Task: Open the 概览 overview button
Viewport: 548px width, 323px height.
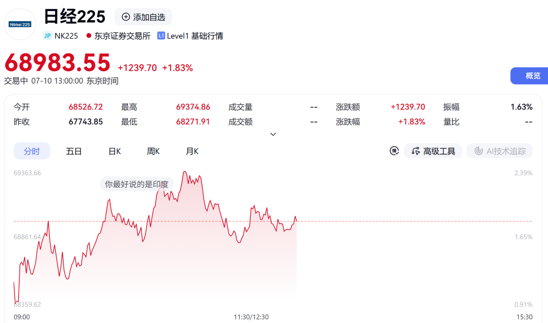Action: (529, 76)
